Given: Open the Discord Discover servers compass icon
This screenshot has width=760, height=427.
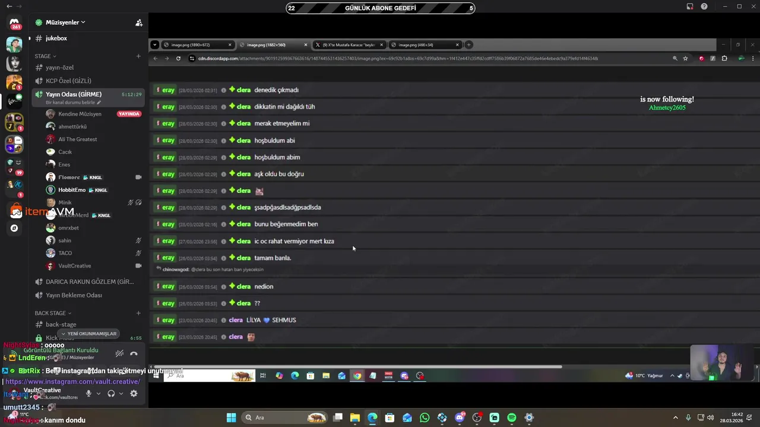Looking at the screenshot, I should 14,228.
